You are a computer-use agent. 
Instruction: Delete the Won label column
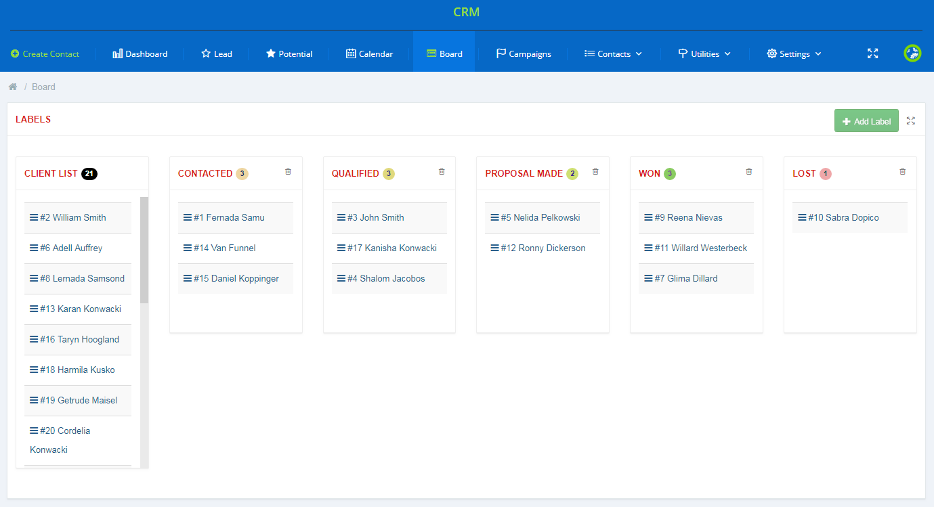coord(748,172)
